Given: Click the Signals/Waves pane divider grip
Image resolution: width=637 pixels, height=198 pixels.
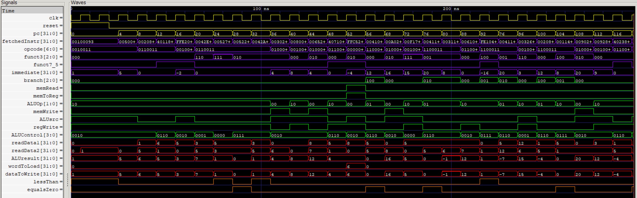Looking at the screenshot, I should coord(67,180).
